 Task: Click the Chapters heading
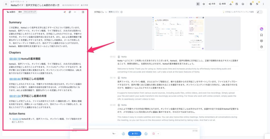tap(15, 52)
